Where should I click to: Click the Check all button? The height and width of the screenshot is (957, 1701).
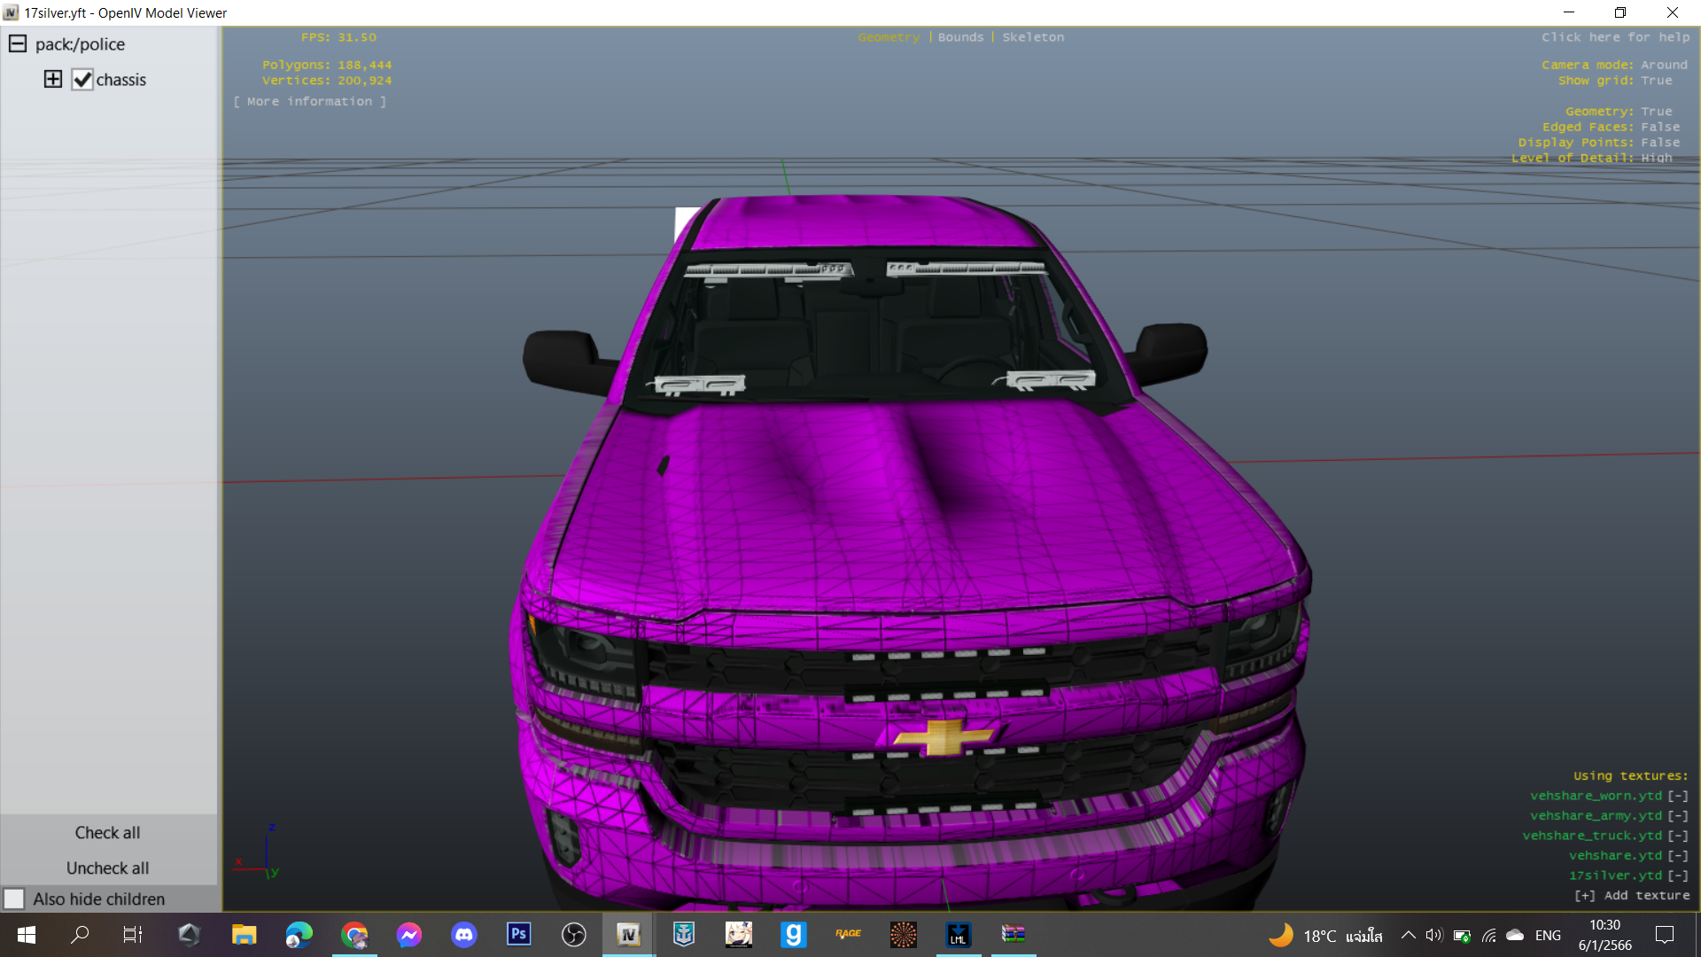tap(107, 833)
